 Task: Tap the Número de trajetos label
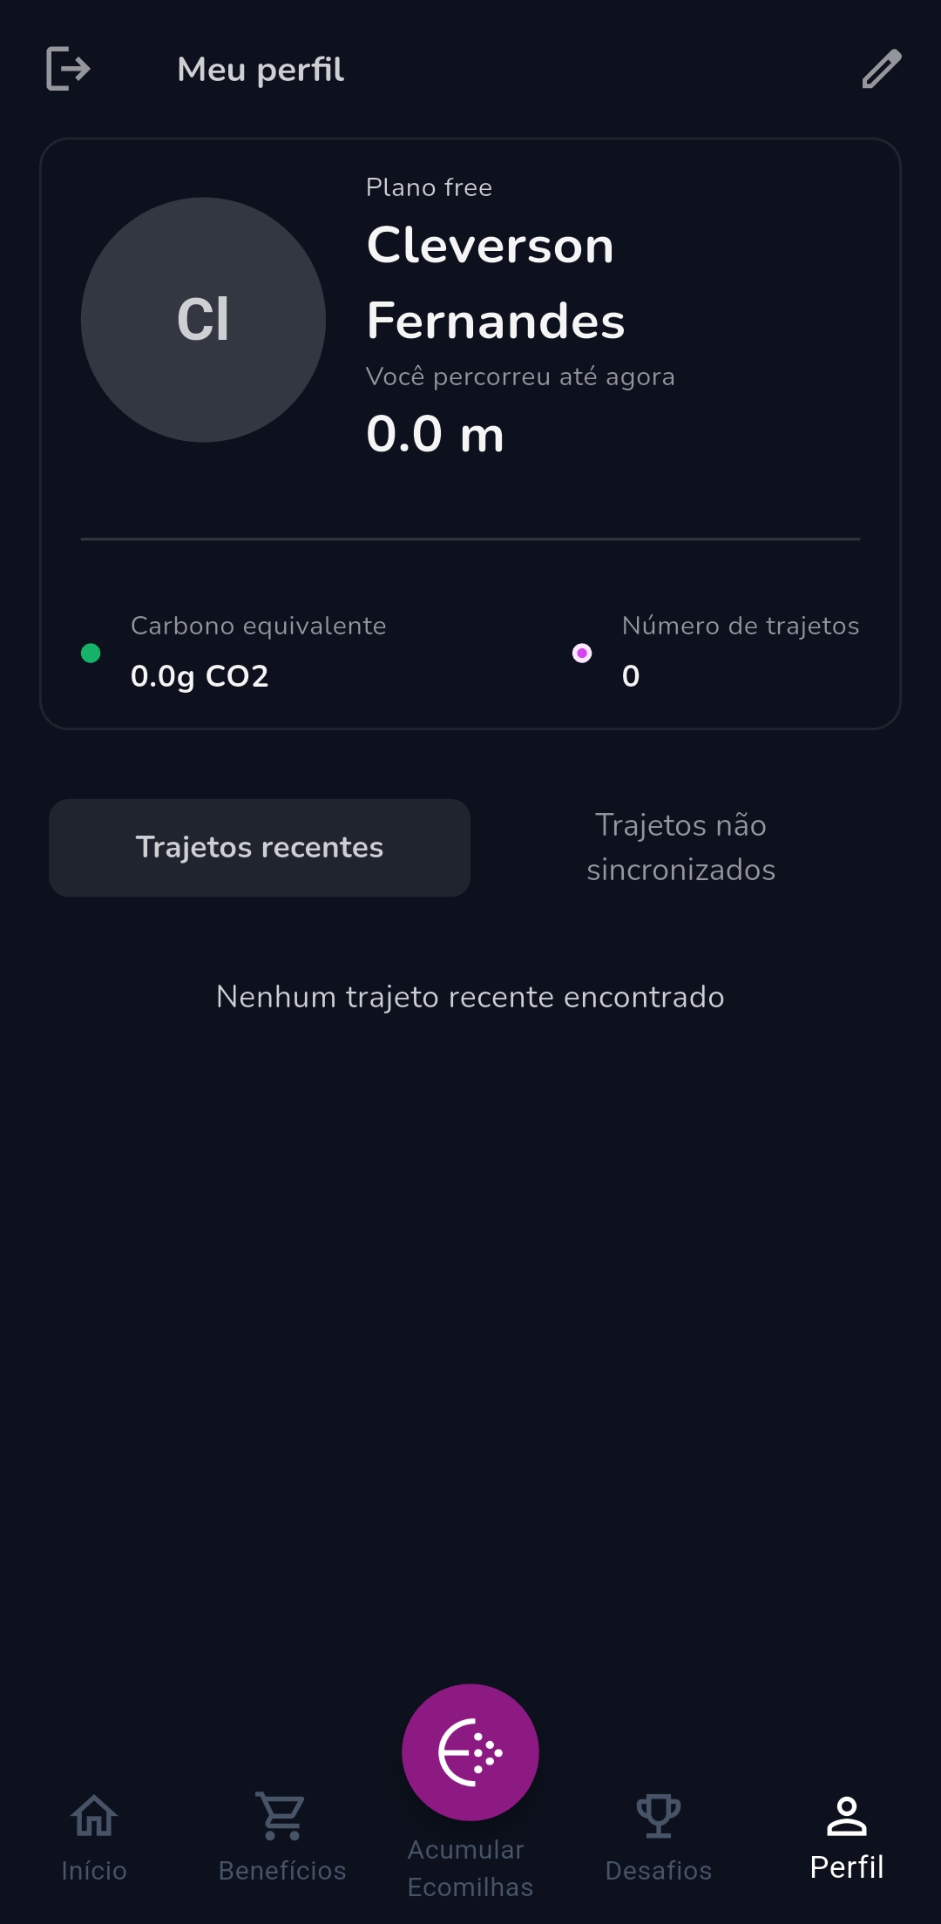coord(741,626)
